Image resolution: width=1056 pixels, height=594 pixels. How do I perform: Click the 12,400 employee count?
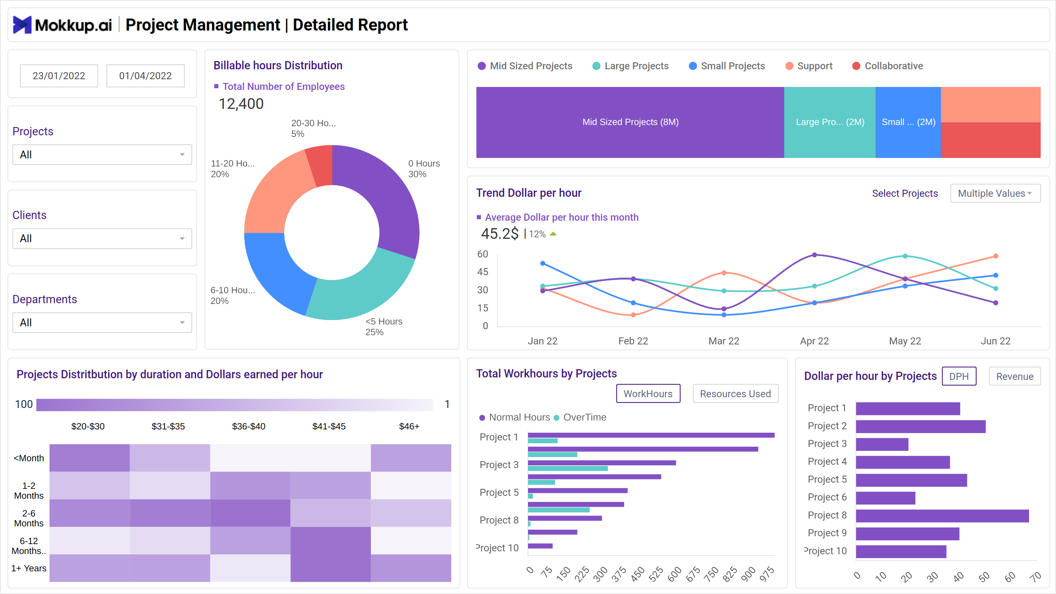click(x=241, y=104)
